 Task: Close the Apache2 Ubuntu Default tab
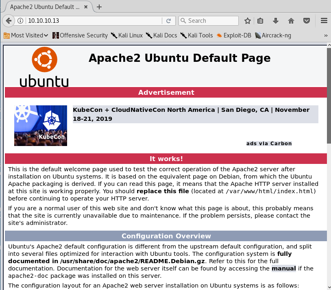click(x=87, y=7)
